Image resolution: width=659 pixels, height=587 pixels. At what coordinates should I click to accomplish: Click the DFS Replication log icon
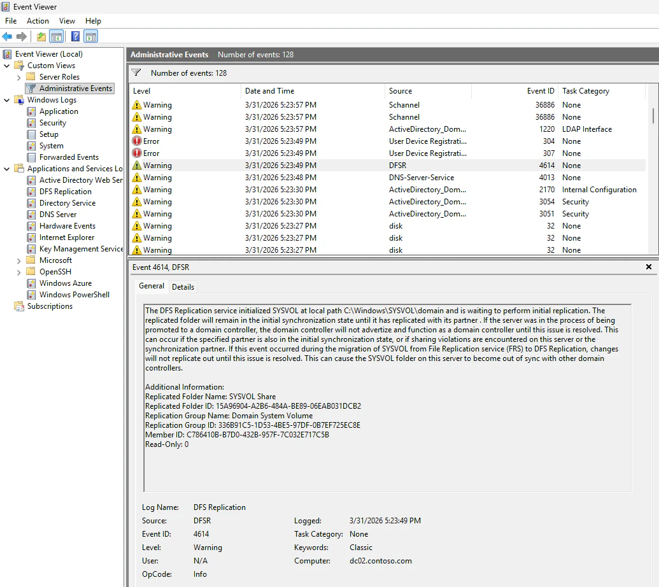click(31, 192)
